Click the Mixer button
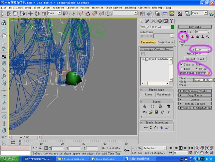The height and width of the screenshot is (162, 215). point(148,95)
